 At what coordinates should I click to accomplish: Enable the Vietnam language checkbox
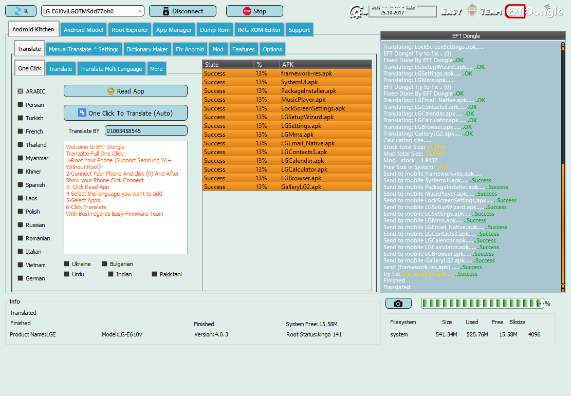(21, 265)
